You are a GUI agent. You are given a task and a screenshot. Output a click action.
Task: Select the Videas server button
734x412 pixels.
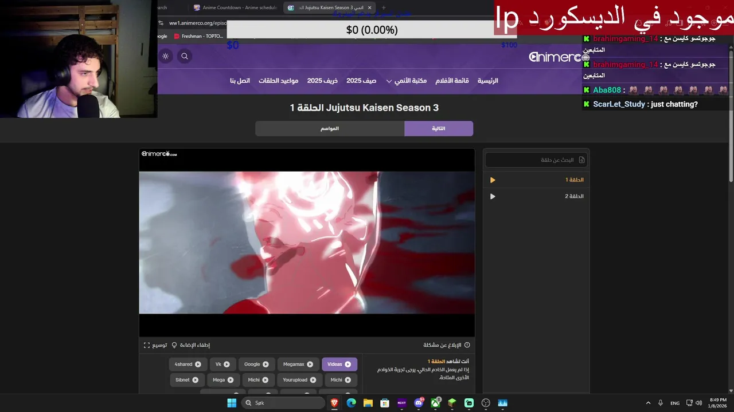point(339,365)
